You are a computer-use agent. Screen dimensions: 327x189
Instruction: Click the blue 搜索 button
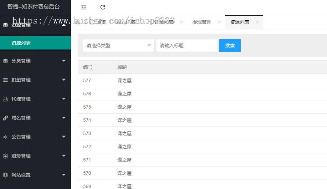coord(230,45)
